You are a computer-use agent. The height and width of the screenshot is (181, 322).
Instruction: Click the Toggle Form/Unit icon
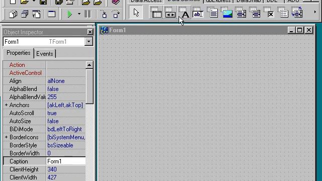point(36,14)
